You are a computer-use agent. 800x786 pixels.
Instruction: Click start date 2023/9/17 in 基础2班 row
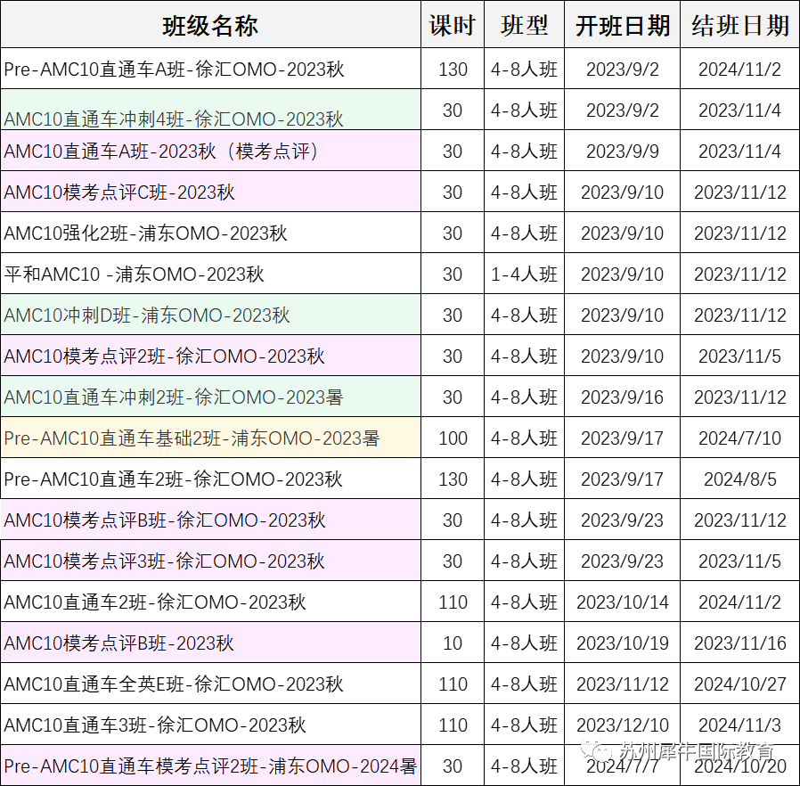(x=622, y=438)
